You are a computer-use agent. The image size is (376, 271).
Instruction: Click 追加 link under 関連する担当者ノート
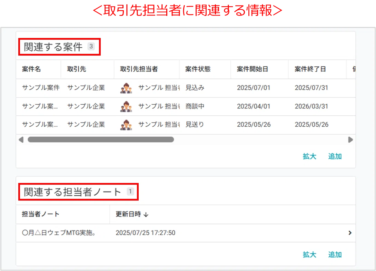(335, 255)
